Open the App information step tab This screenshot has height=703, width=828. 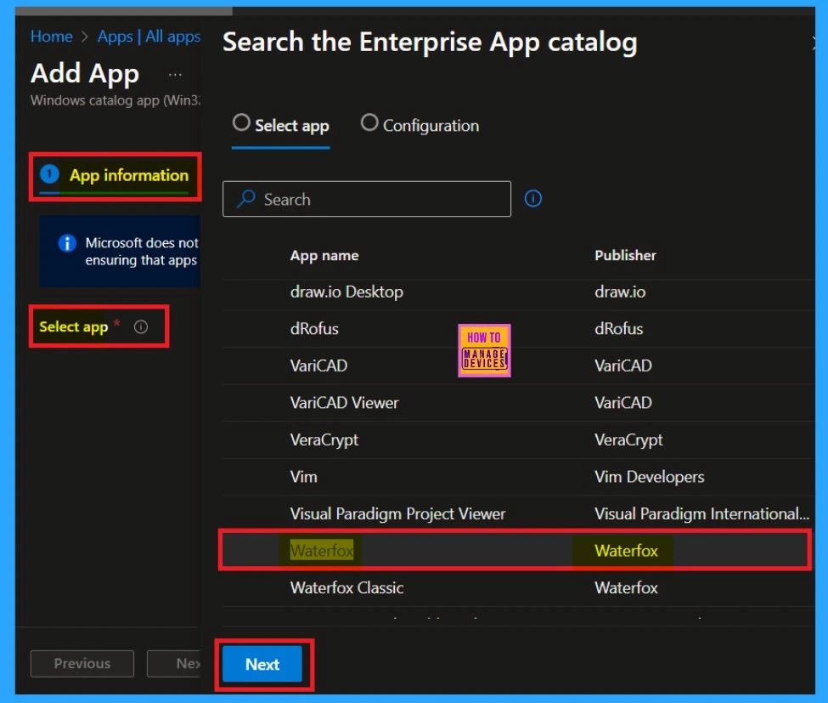(115, 177)
